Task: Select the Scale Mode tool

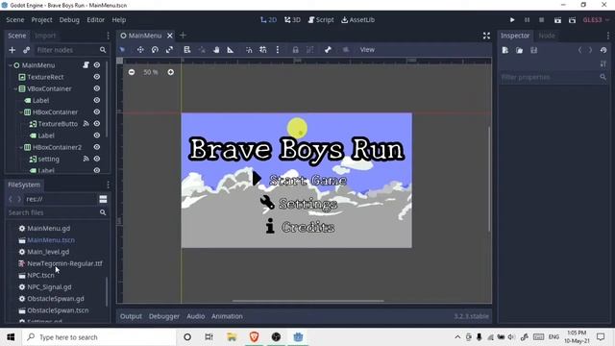Action: tap(169, 50)
